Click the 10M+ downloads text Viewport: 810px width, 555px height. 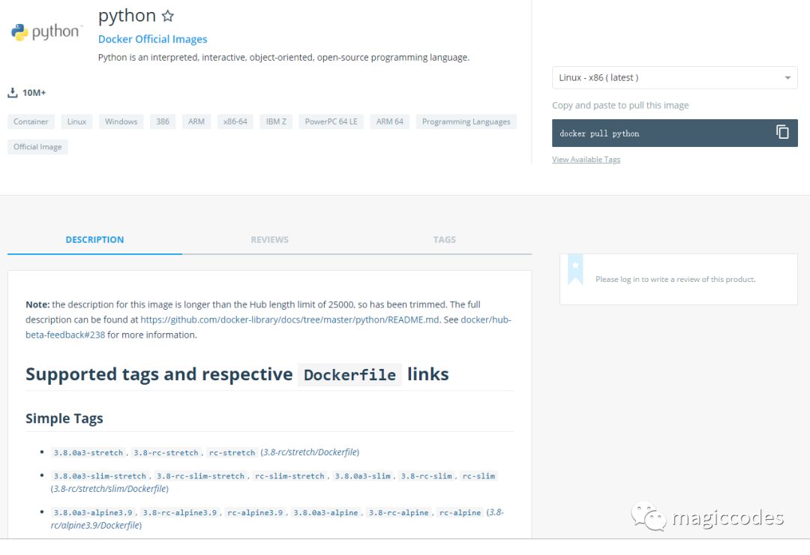34,93
